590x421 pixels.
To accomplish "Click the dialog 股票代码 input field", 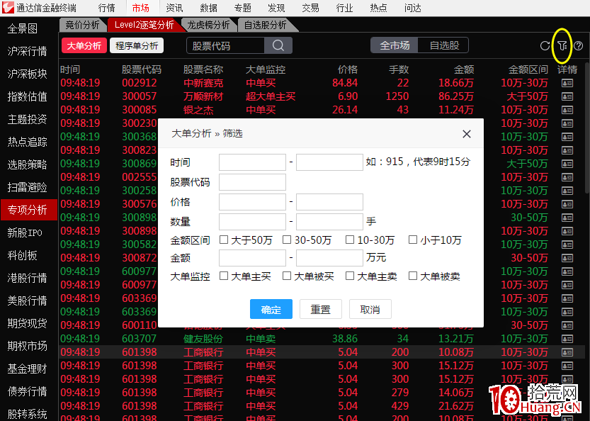I will pyautogui.click(x=252, y=182).
